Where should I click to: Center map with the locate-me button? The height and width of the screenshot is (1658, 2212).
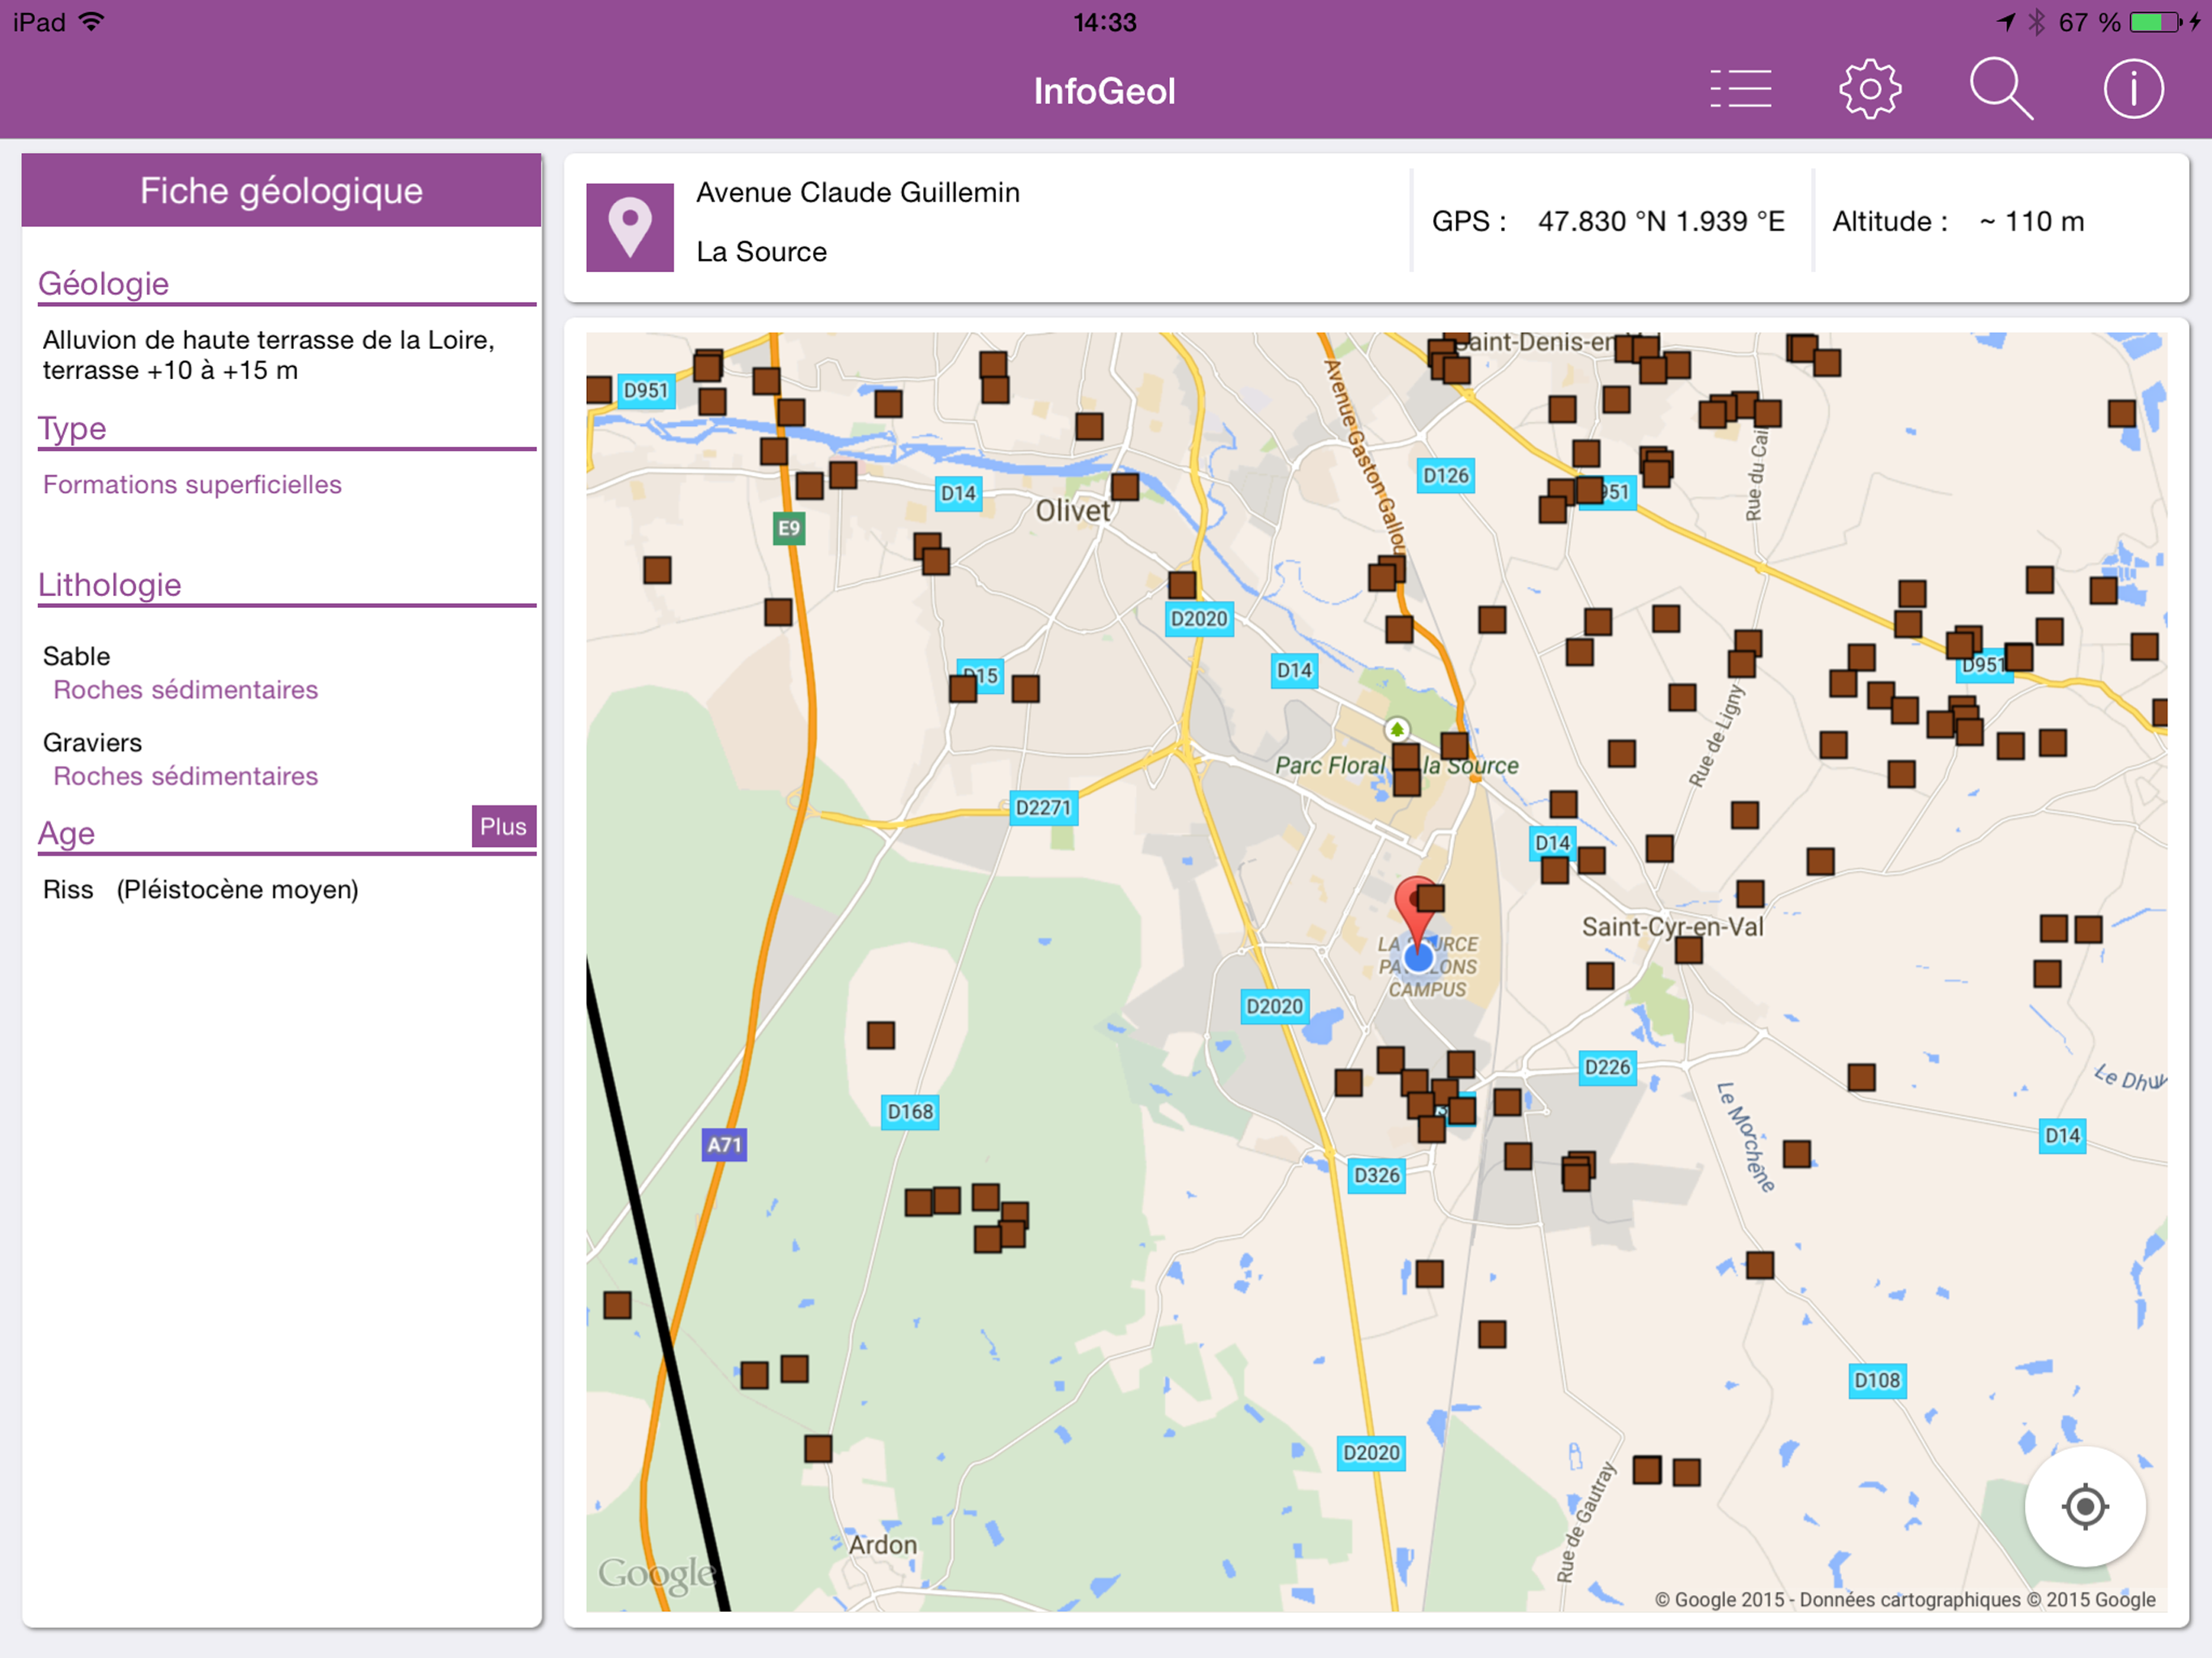[2085, 1506]
